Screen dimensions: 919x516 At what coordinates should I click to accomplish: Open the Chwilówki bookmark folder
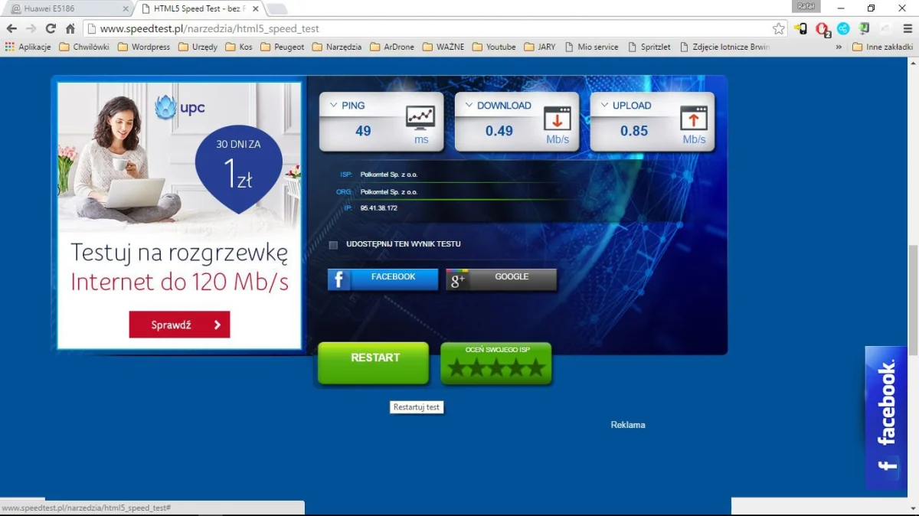click(84, 47)
